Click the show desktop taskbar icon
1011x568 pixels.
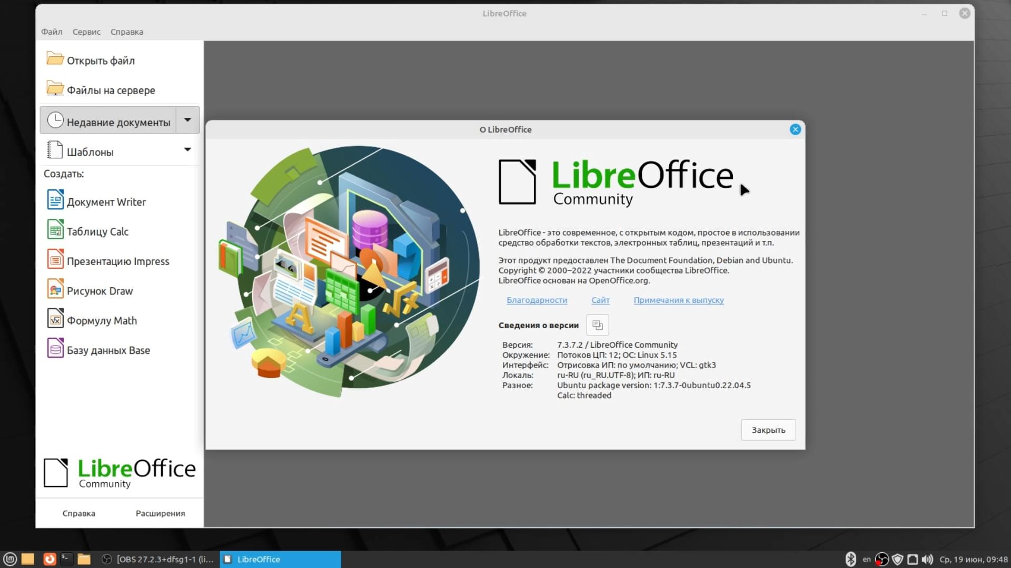pyautogui.click(x=28, y=559)
